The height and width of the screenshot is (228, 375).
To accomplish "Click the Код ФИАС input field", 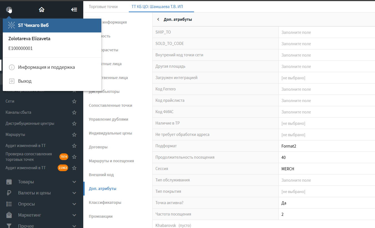I will pyautogui.click(x=327, y=112).
